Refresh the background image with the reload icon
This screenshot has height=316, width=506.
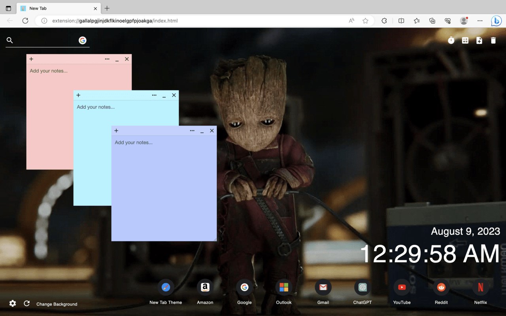click(27, 303)
